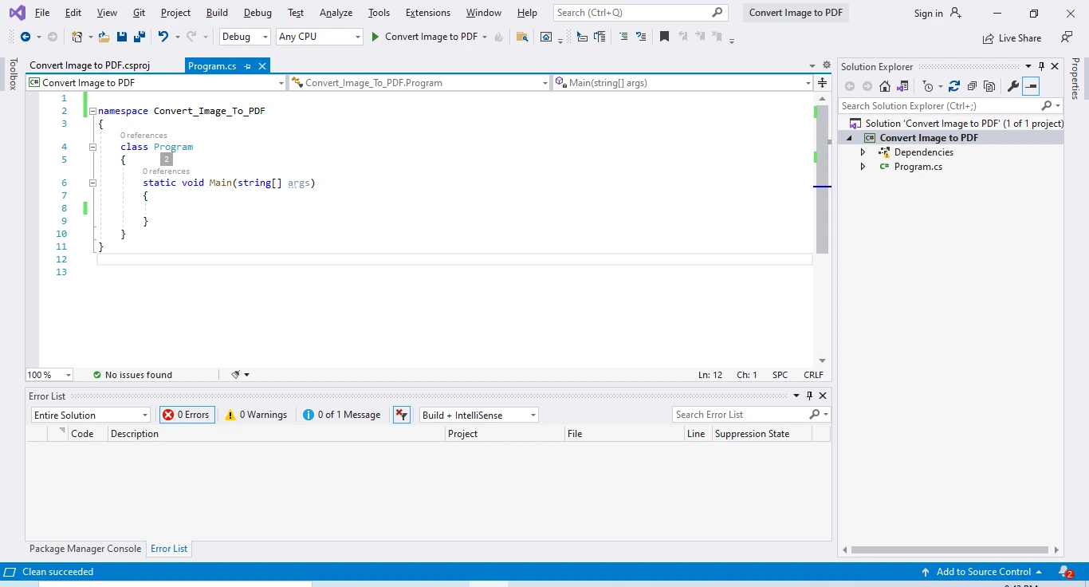
Task: Open the 100 % zoom dropdown
Action: [x=49, y=375]
